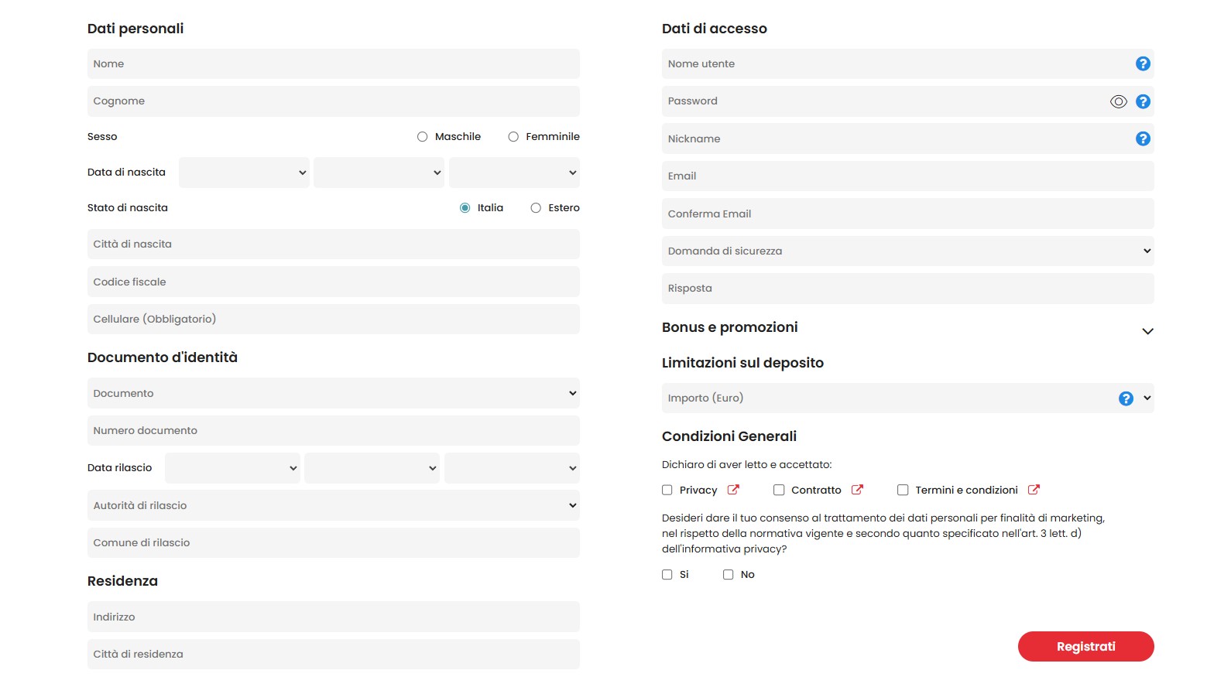Open the Autorità di rilascio dropdown
The width and height of the screenshot is (1231, 677).
tap(333, 505)
